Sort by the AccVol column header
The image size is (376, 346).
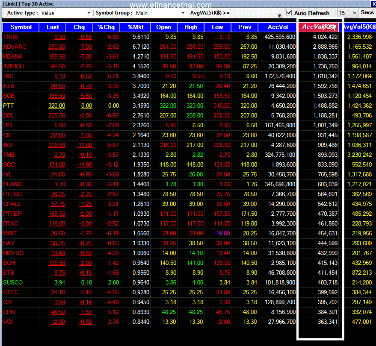[x=278, y=27]
